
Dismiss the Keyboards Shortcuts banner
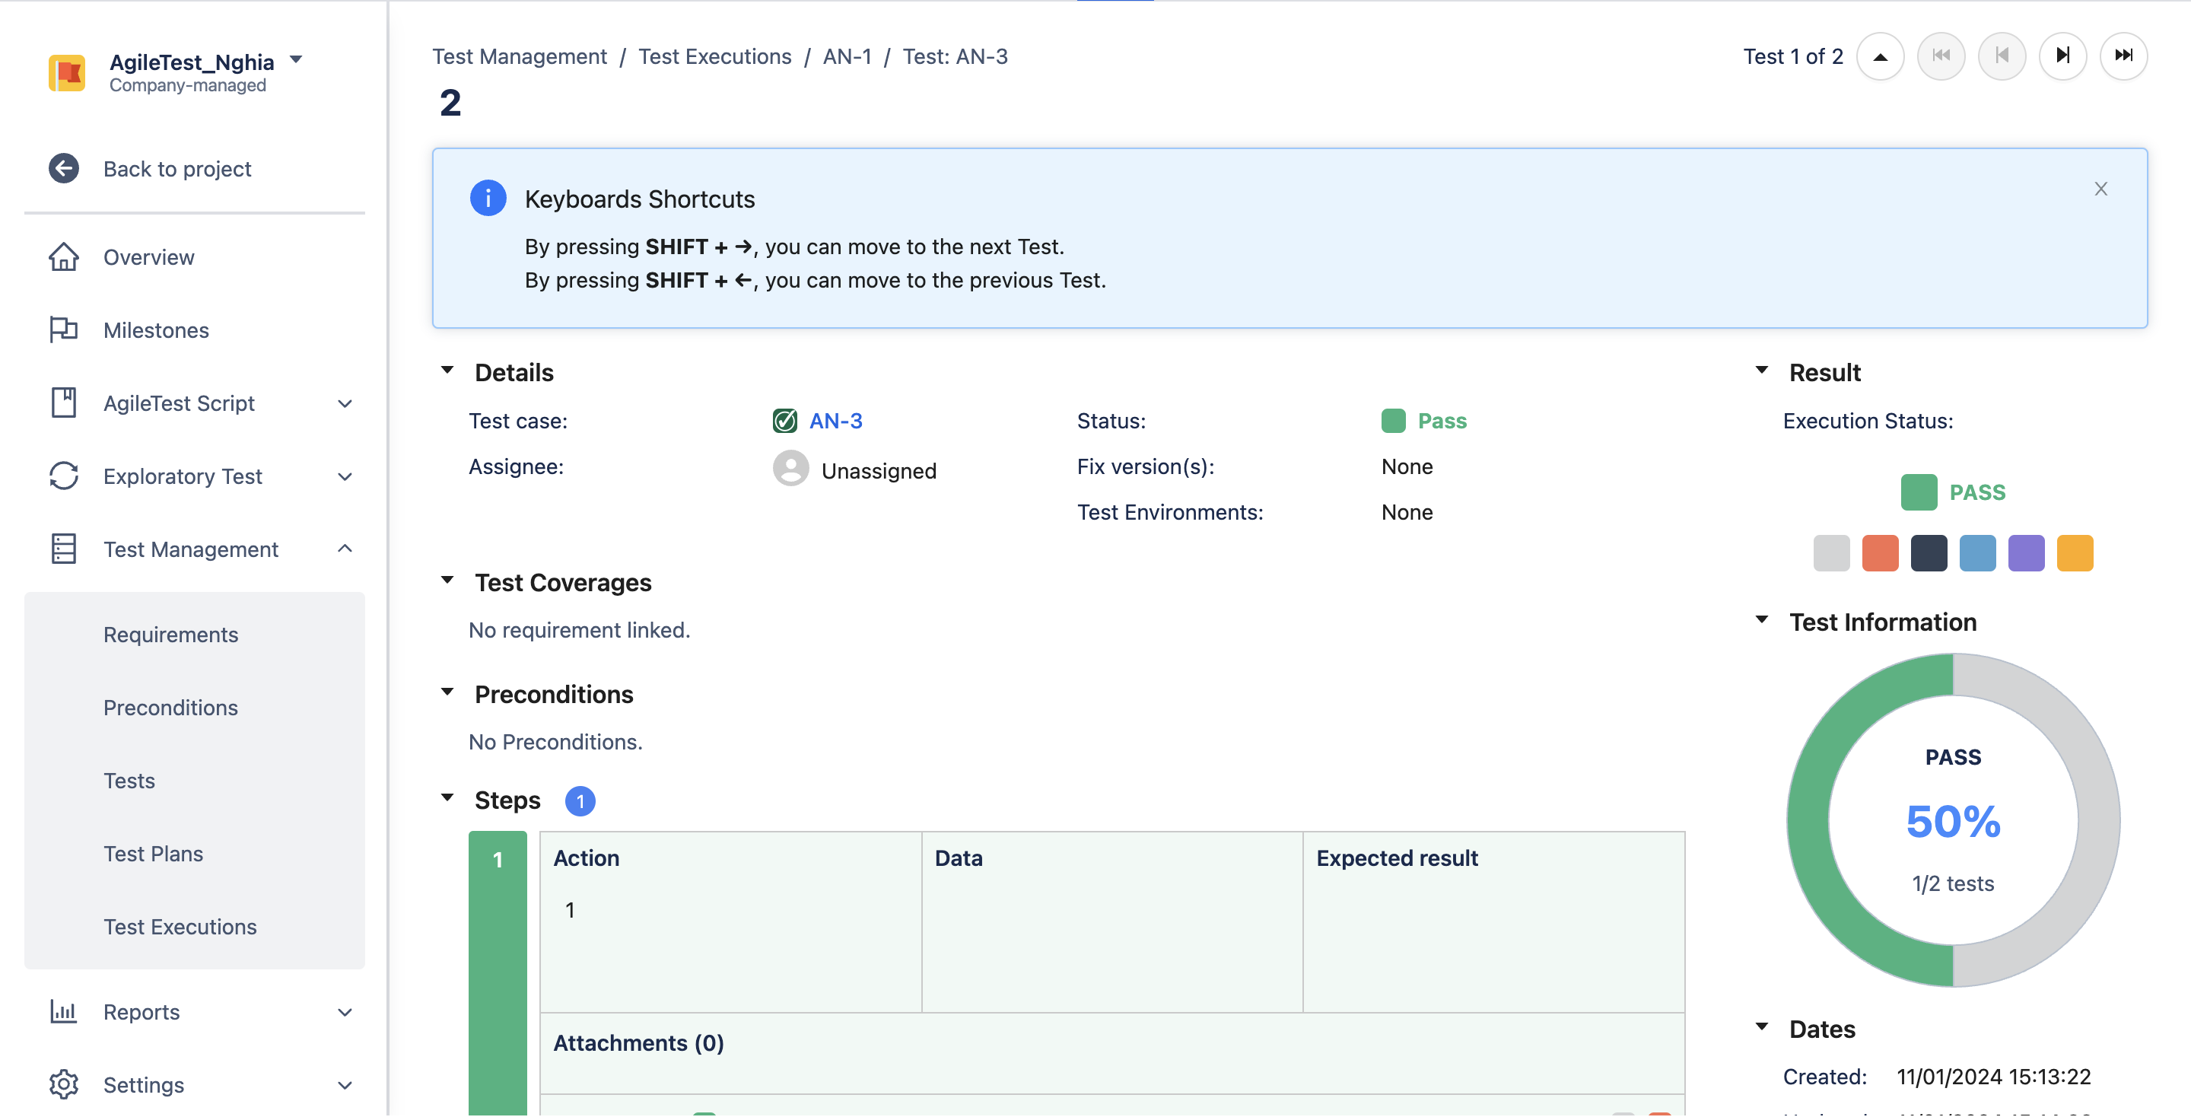point(2100,189)
